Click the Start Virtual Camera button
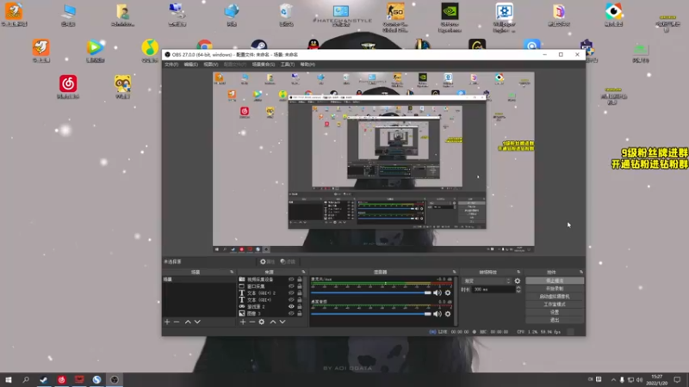Viewport: 689px width, 387px height. tap(555, 297)
